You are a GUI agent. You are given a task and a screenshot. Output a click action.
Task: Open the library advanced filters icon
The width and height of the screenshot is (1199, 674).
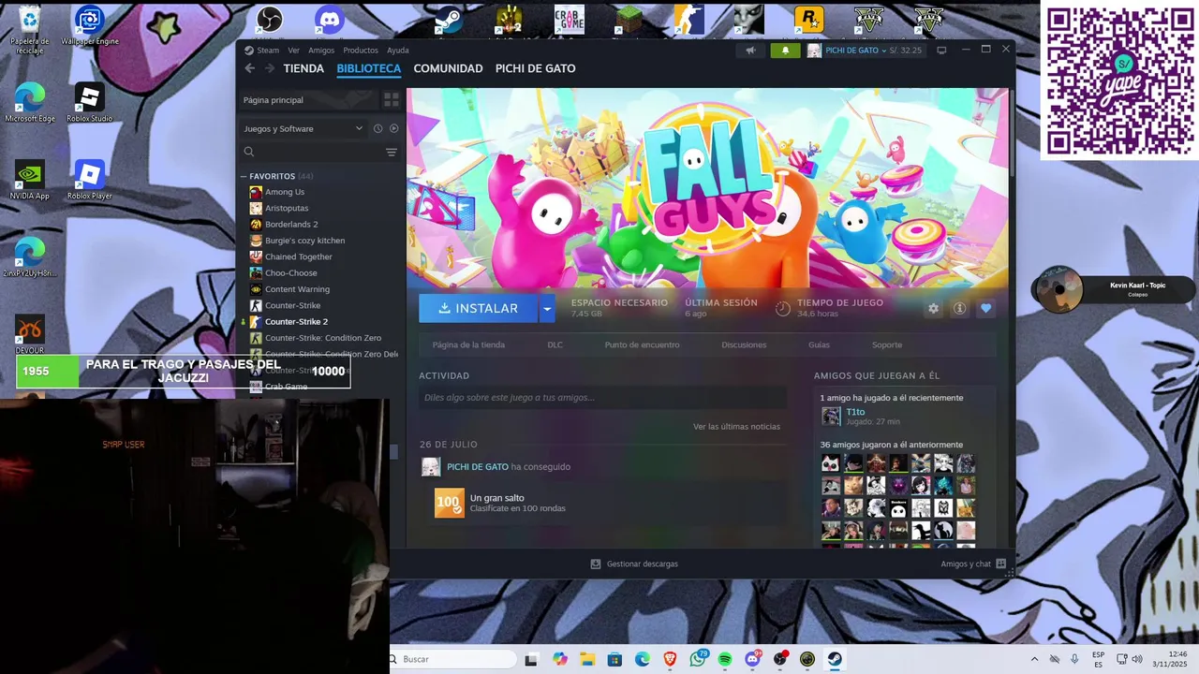392,152
